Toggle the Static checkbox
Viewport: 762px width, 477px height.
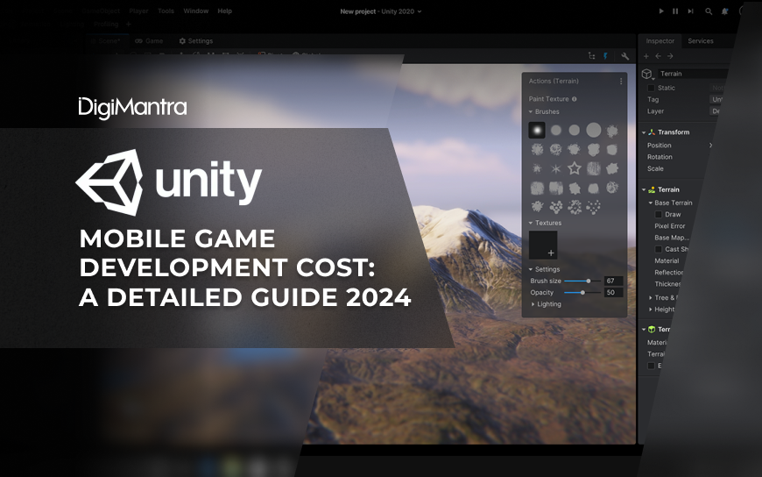point(651,88)
